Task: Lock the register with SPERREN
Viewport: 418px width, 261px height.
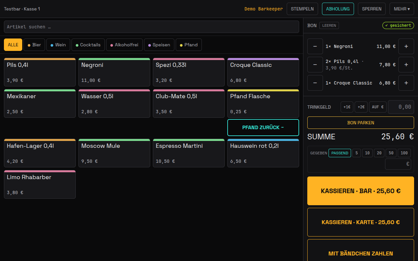Action: coord(372,9)
